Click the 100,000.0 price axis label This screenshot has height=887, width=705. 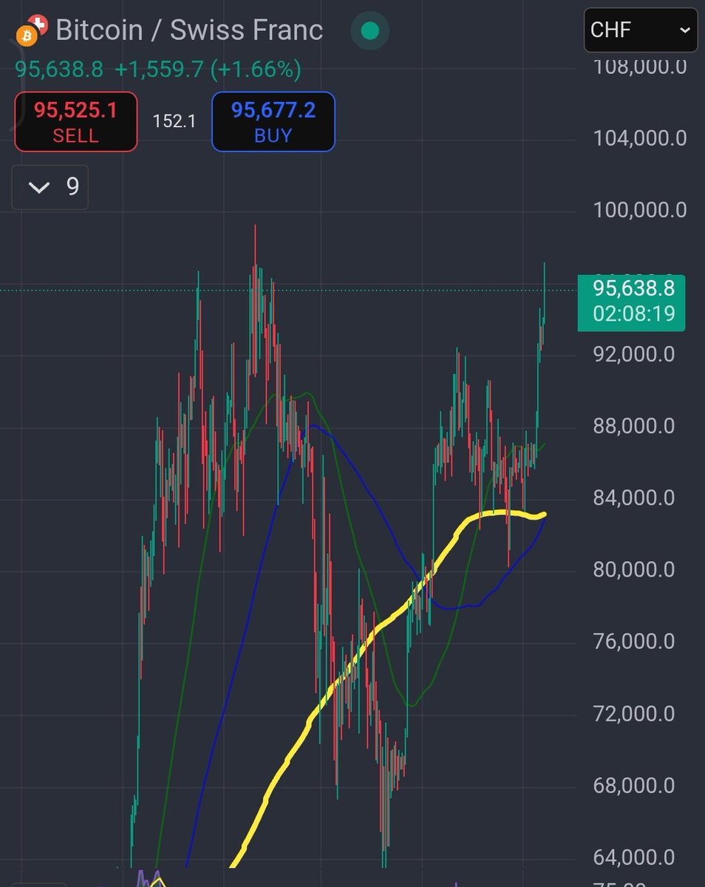tap(640, 210)
